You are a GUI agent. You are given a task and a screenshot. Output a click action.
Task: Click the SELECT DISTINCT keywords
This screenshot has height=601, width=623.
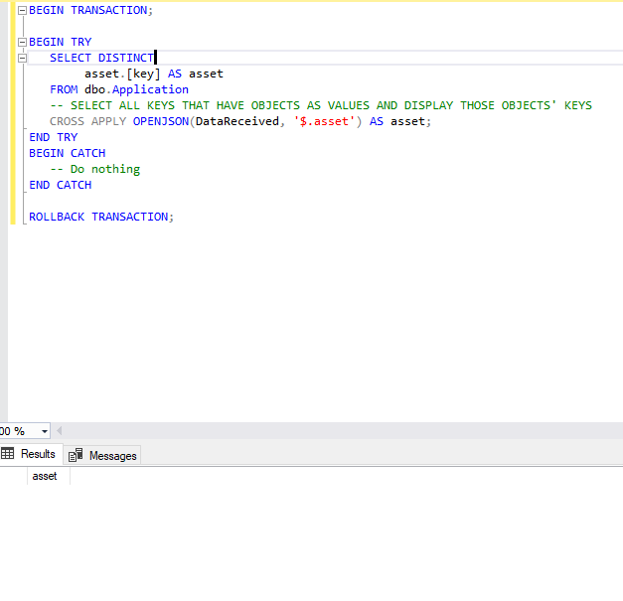101,58
